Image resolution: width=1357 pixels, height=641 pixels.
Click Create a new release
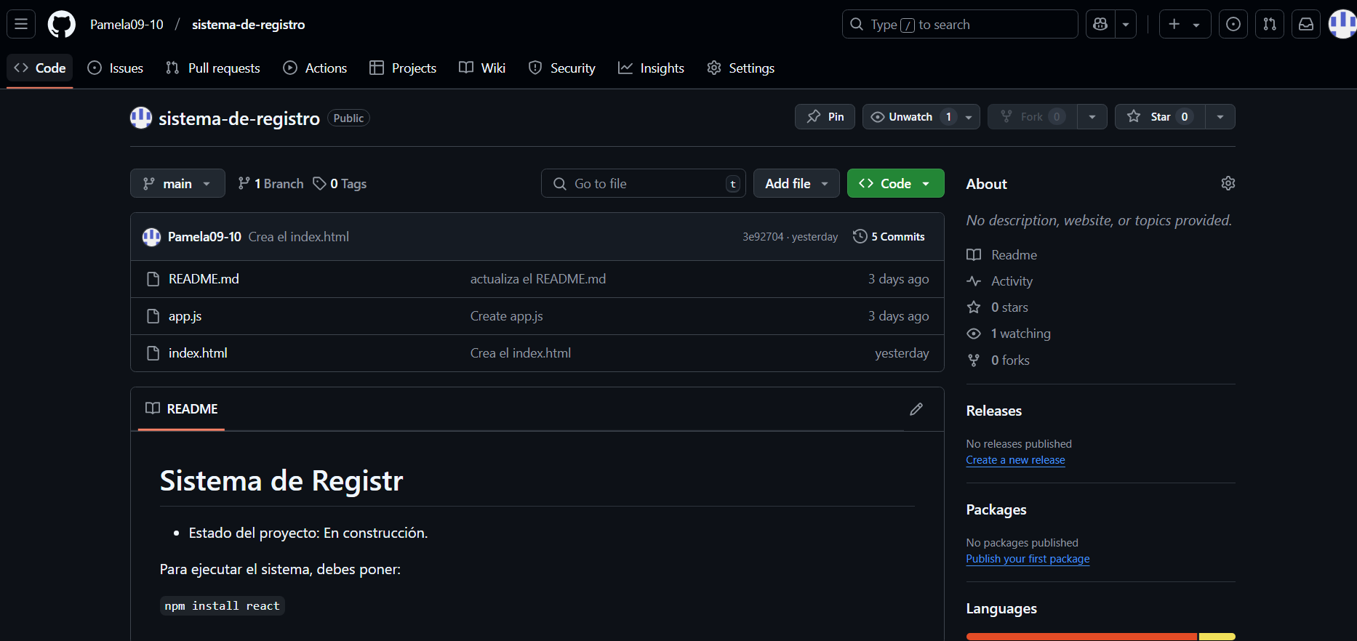(1015, 460)
